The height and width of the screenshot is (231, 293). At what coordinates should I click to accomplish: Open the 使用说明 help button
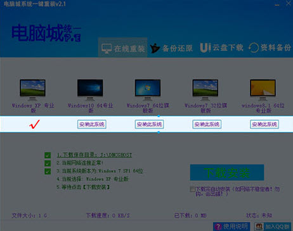pyautogui.click(x=231, y=227)
